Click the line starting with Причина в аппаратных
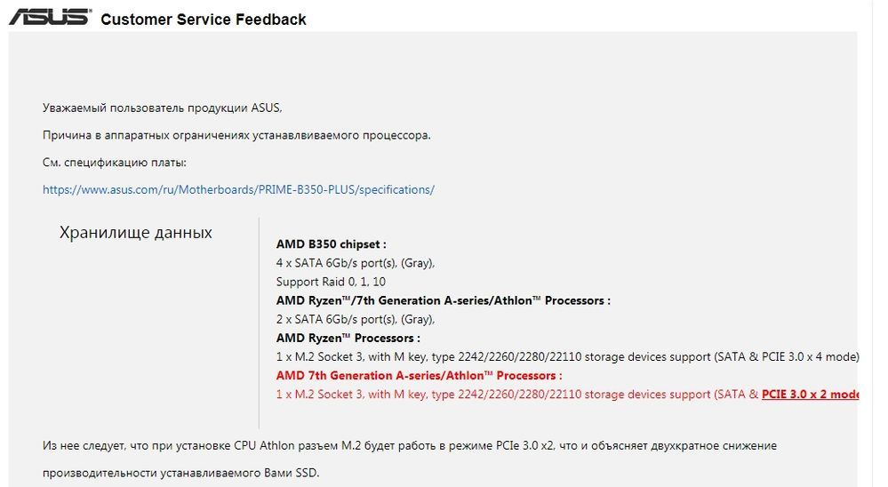The image size is (888, 487). [x=236, y=135]
